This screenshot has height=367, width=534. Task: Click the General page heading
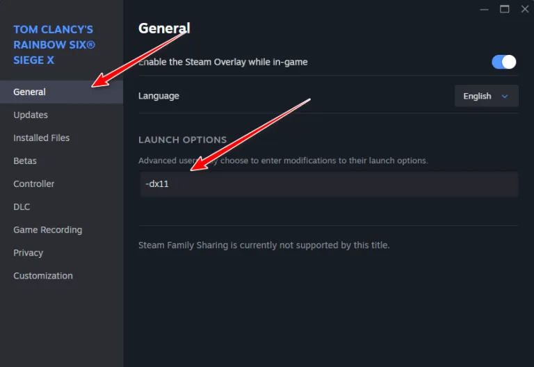[x=164, y=28]
